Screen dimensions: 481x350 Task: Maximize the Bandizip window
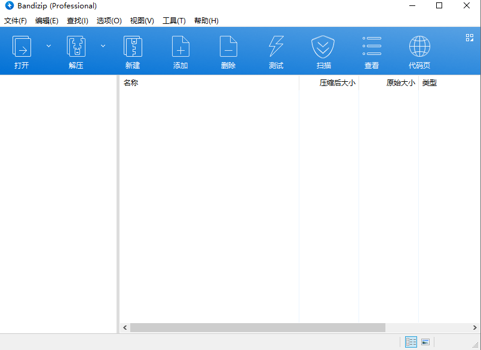439,5
